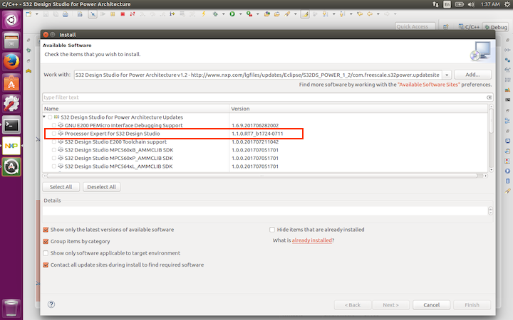Open the Trash in the dock
This screenshot has height=320, width=513.
(x=11, y=308)
